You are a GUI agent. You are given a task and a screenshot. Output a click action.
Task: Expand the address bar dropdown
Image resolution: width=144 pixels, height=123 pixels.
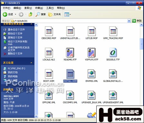pyautogui.click(x=129, y=21)
